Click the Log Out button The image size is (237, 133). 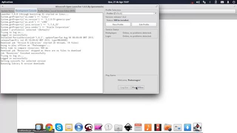click(x=124, y=88)
